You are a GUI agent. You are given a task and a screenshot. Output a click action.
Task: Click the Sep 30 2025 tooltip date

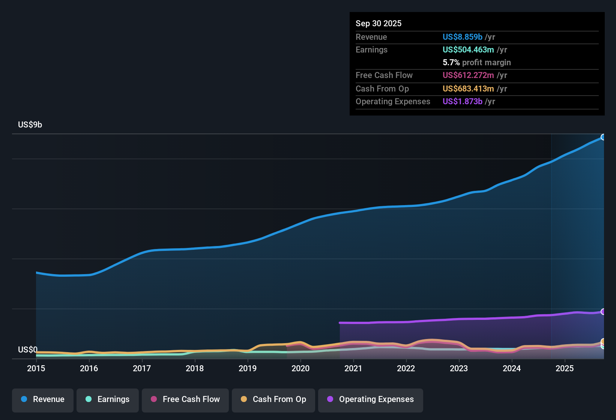(x=379, y=24)
